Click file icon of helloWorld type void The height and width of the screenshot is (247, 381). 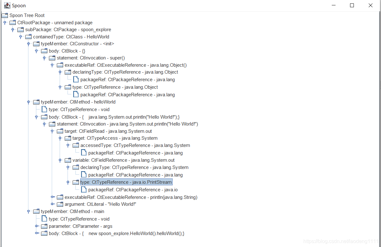(x=44, y=109)
